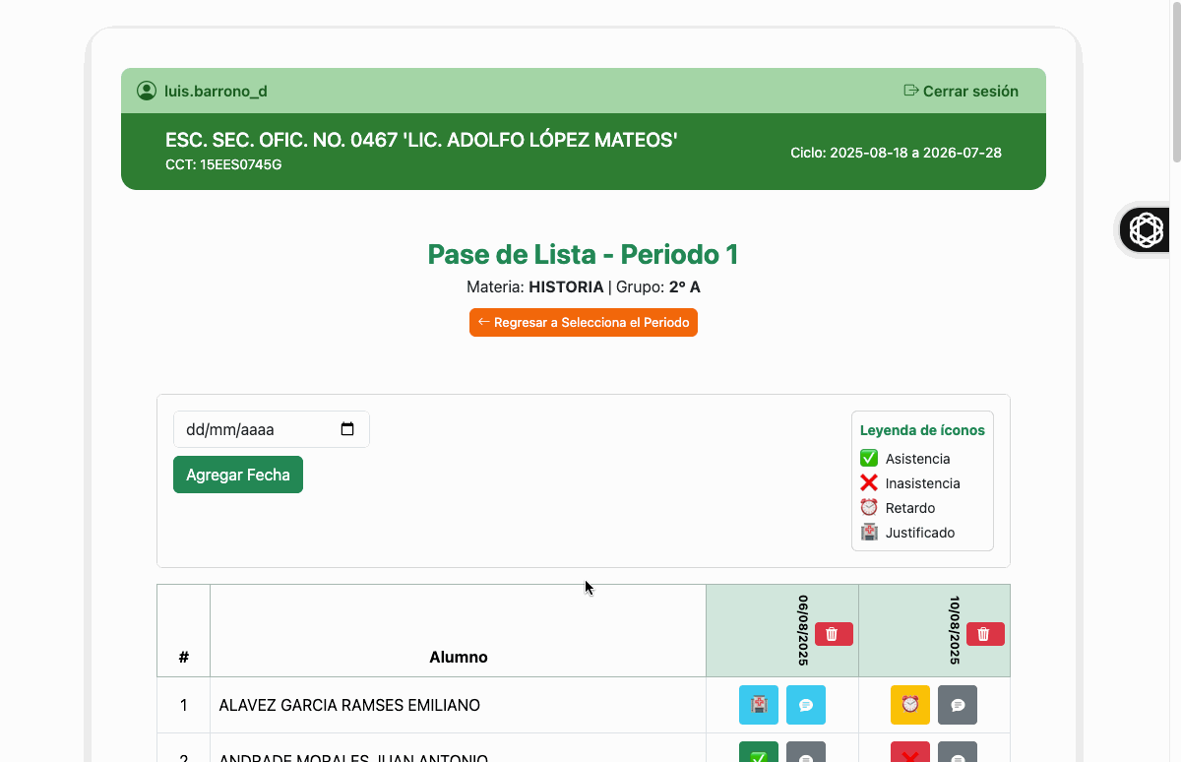This screenshot has width=1181, height=762.
Task: Click the dd/mm/aaaa date input field
Action: click(256, 429)
